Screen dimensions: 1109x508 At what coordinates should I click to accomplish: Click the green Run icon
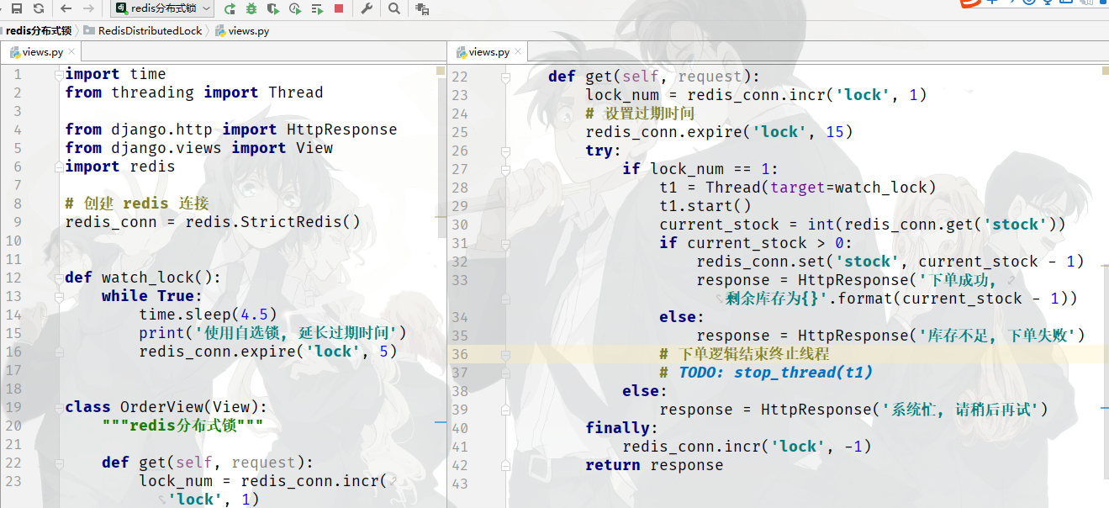tap(230, 8)
